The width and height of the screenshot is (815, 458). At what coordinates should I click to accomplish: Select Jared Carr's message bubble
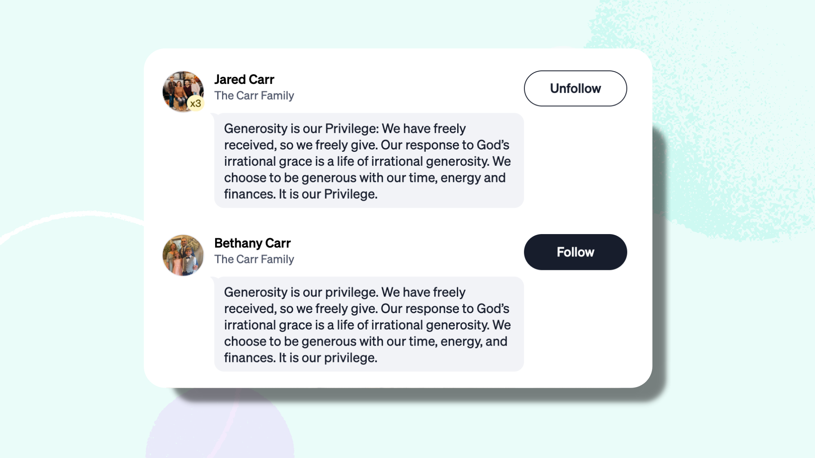click(369, 161)
